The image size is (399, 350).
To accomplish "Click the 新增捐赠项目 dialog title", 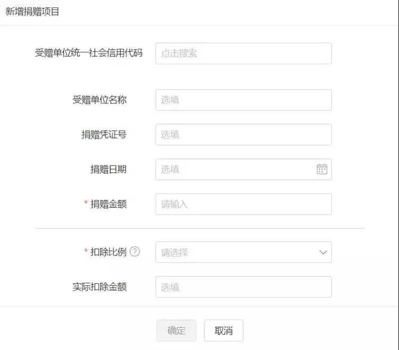I will point(32,12).
